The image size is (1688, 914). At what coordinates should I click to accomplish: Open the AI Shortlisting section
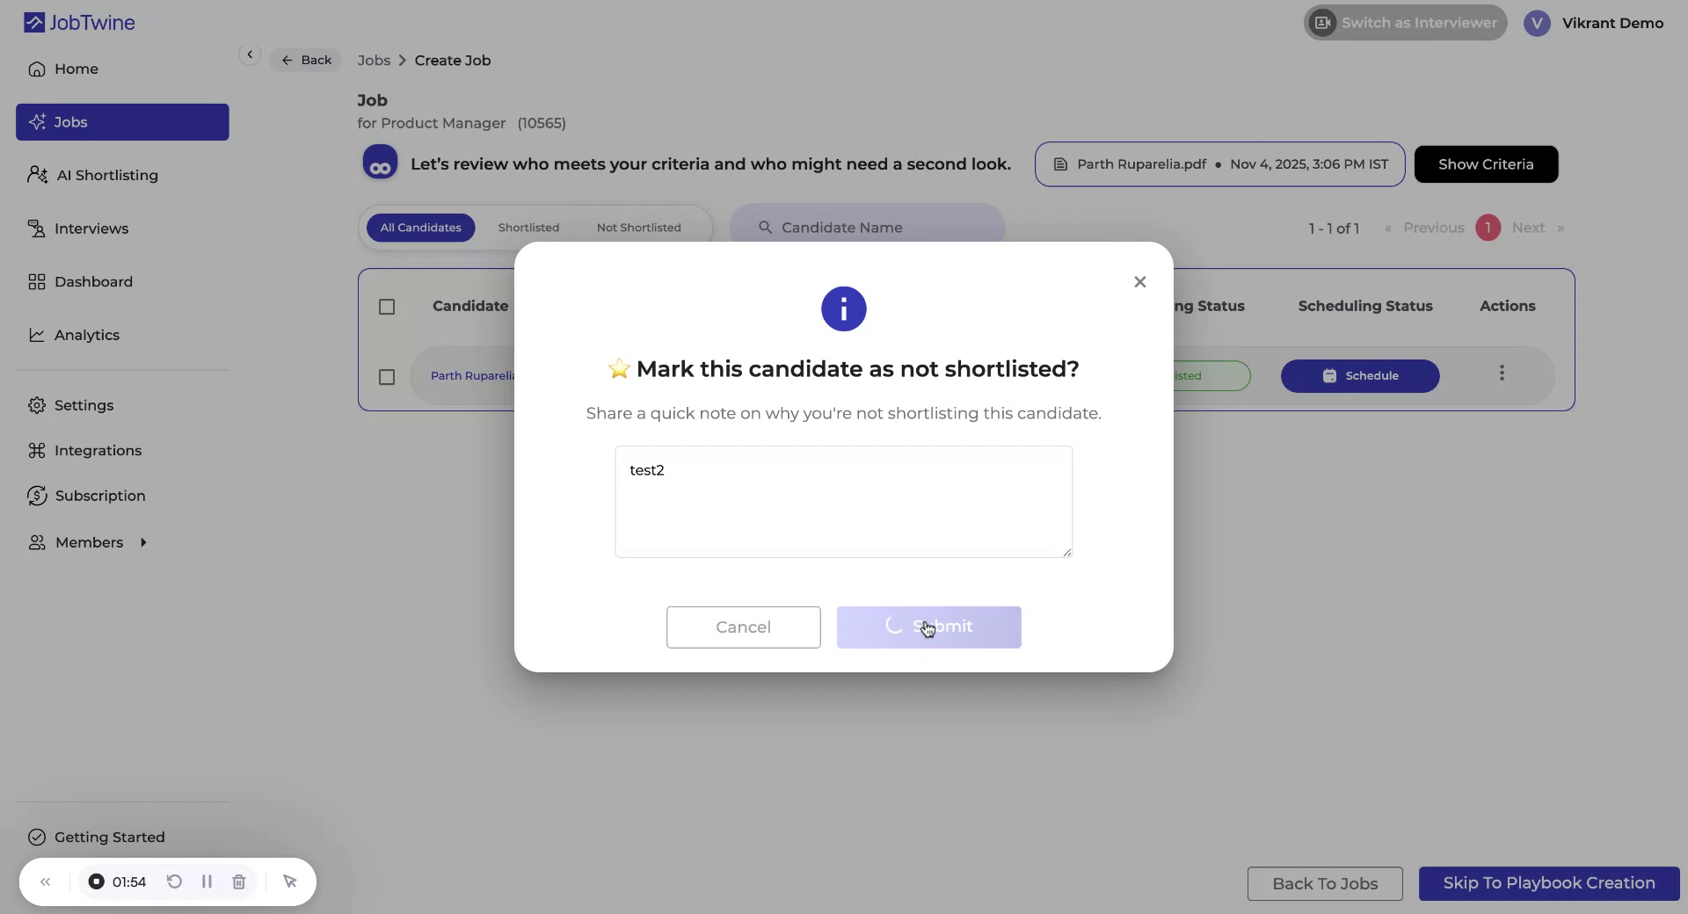(105, 175)
